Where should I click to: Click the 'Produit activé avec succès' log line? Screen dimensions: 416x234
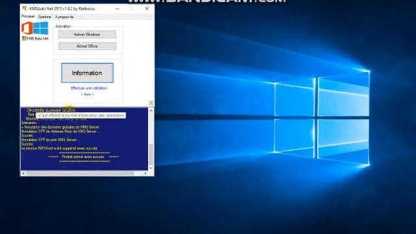pos(83,157)
